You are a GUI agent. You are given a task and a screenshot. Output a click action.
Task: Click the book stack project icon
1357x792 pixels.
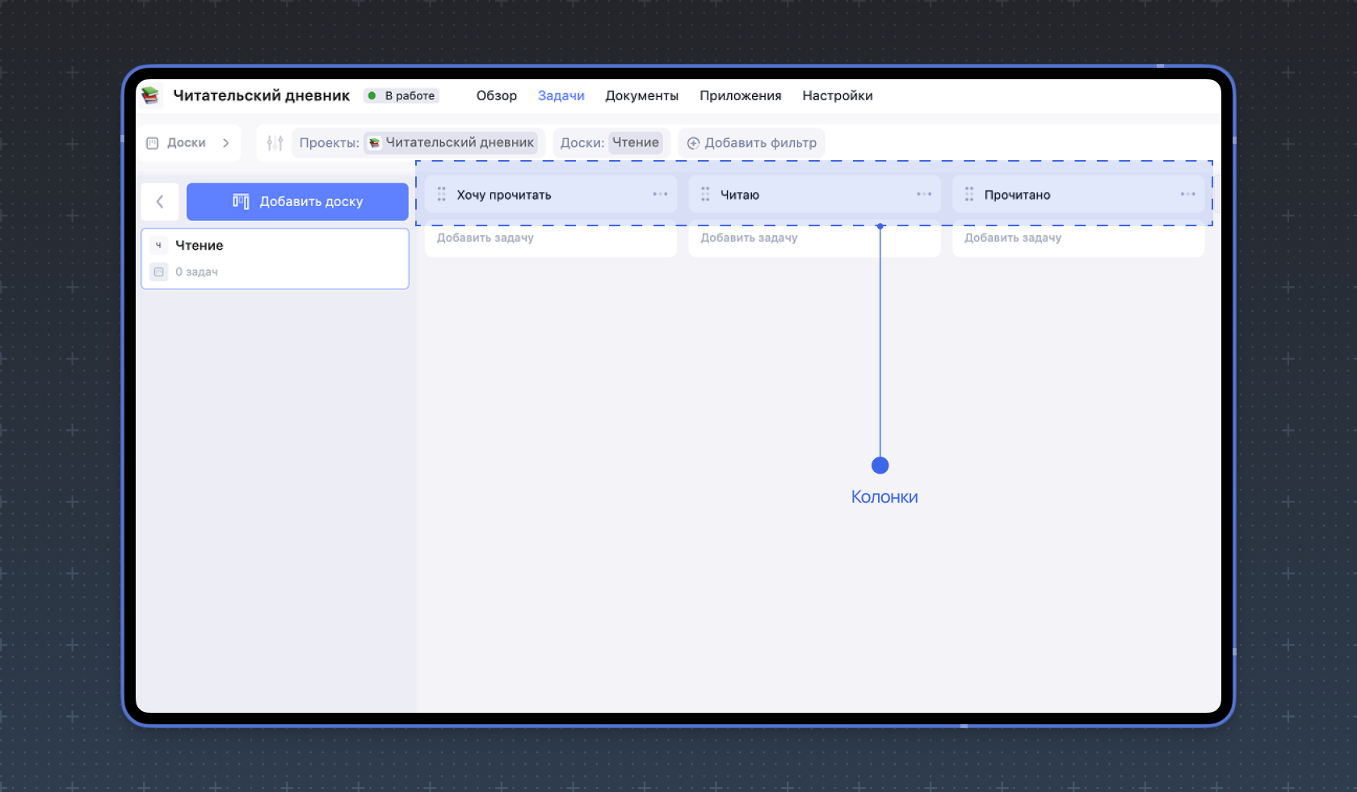[x=150, y=95]
